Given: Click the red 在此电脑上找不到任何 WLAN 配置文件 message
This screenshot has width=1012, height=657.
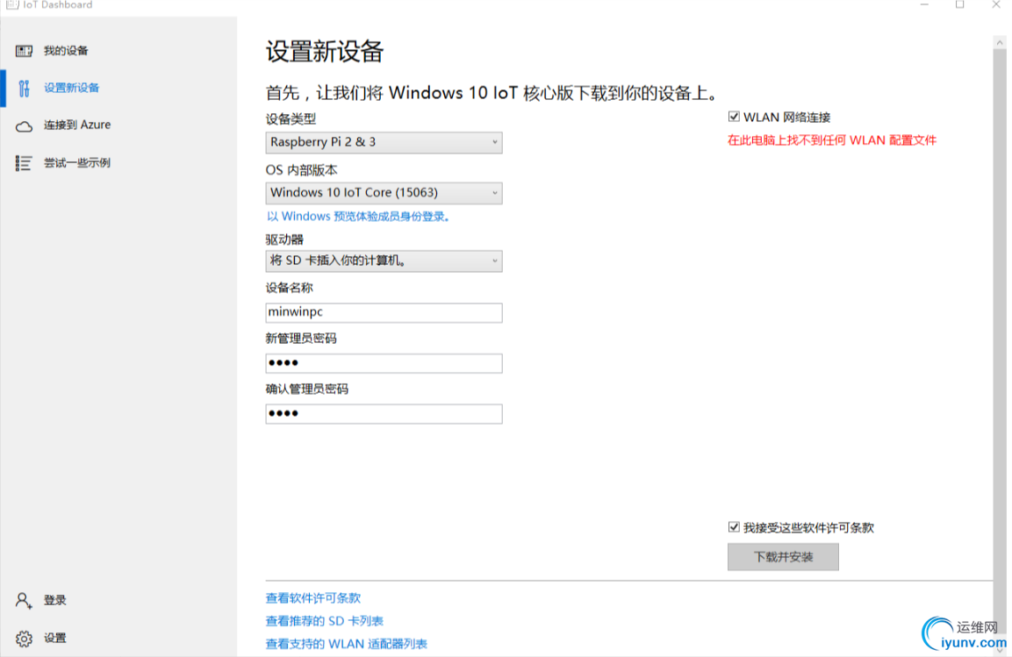Looking at the screenshot, I should (832, 140).
